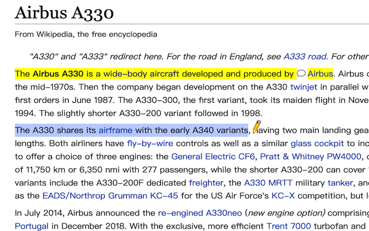The height and width of the screenshot is (231, 369).
Task: Open the highlighted Airbus link
Action: 320,74
